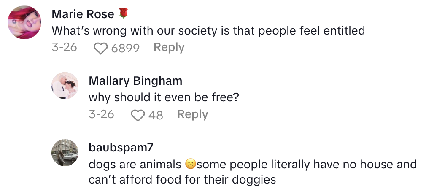Viewport: 426px width, 189px height.
Task: Like Marie Rose's comment with the heart icon
Action: point(100,48)
